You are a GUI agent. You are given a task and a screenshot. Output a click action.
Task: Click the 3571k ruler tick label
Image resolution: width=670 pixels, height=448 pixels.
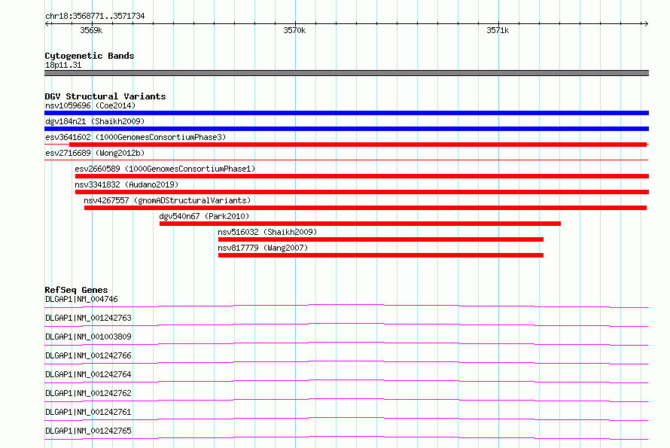pyautogui.click(x=498, y=30)
